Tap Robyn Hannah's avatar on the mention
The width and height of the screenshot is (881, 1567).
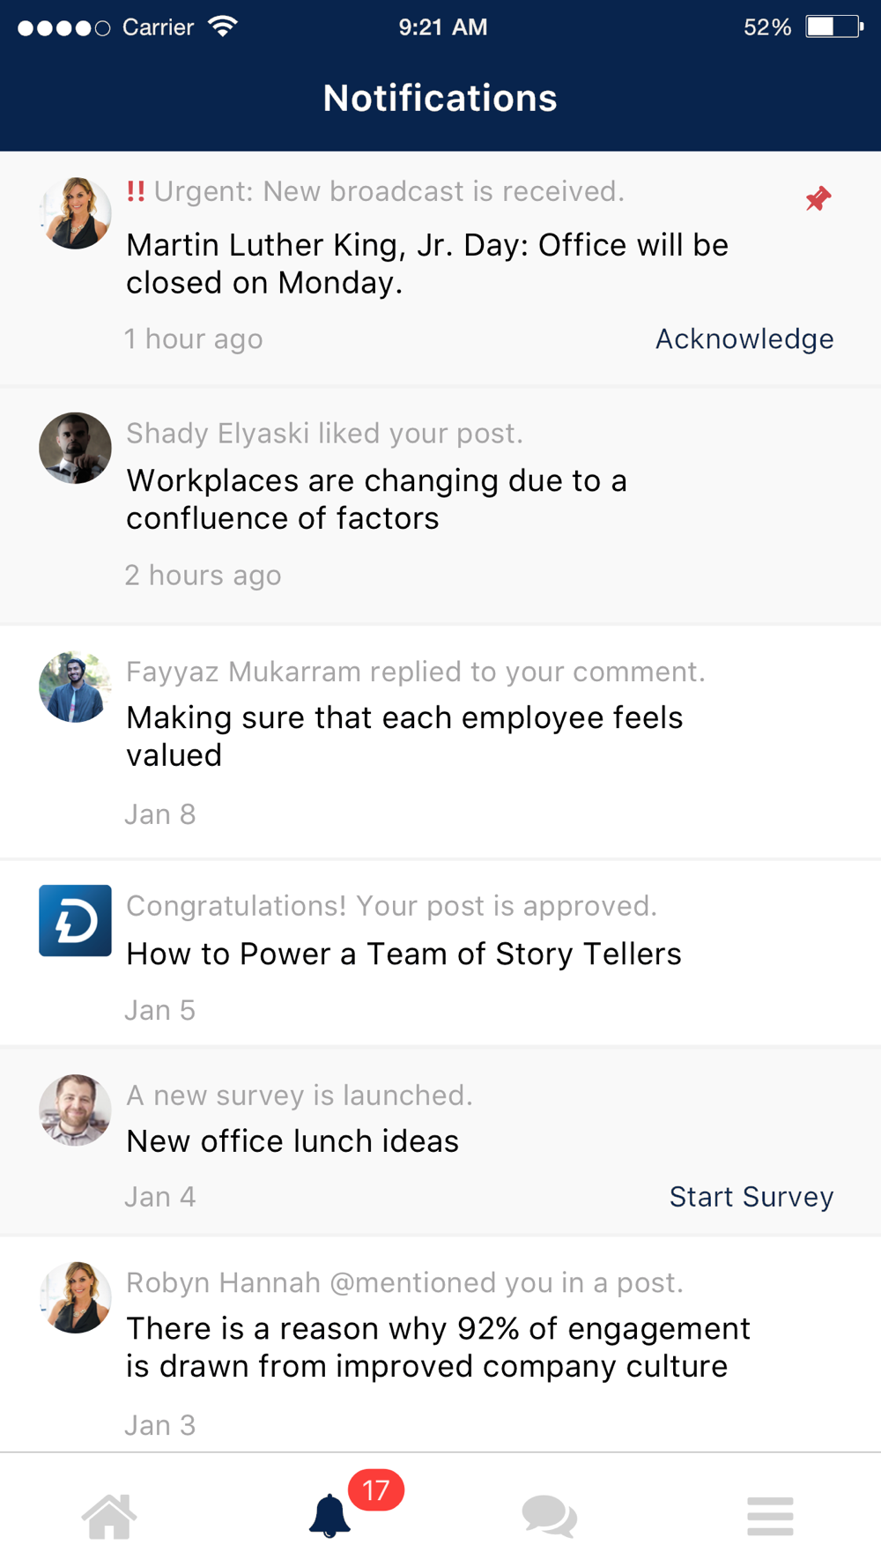[75, 1297]
